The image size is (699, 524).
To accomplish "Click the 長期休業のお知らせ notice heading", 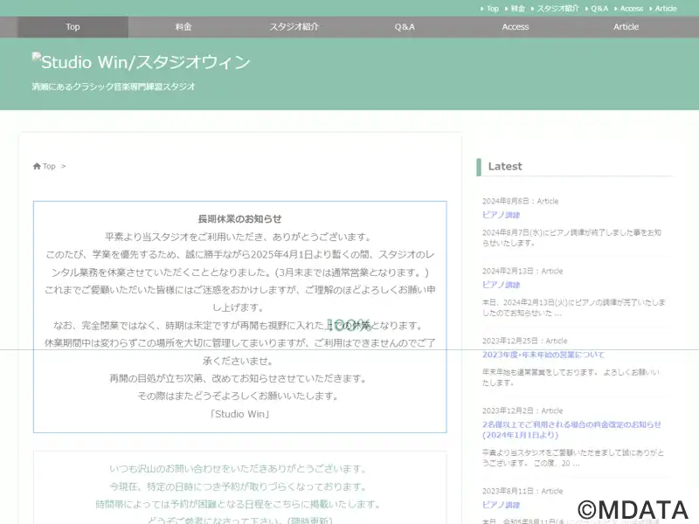I will pos(239,219).
